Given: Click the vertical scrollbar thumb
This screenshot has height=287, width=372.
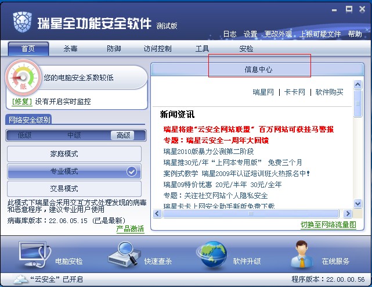Looking at the screenshot, I should tap(357, 103).
